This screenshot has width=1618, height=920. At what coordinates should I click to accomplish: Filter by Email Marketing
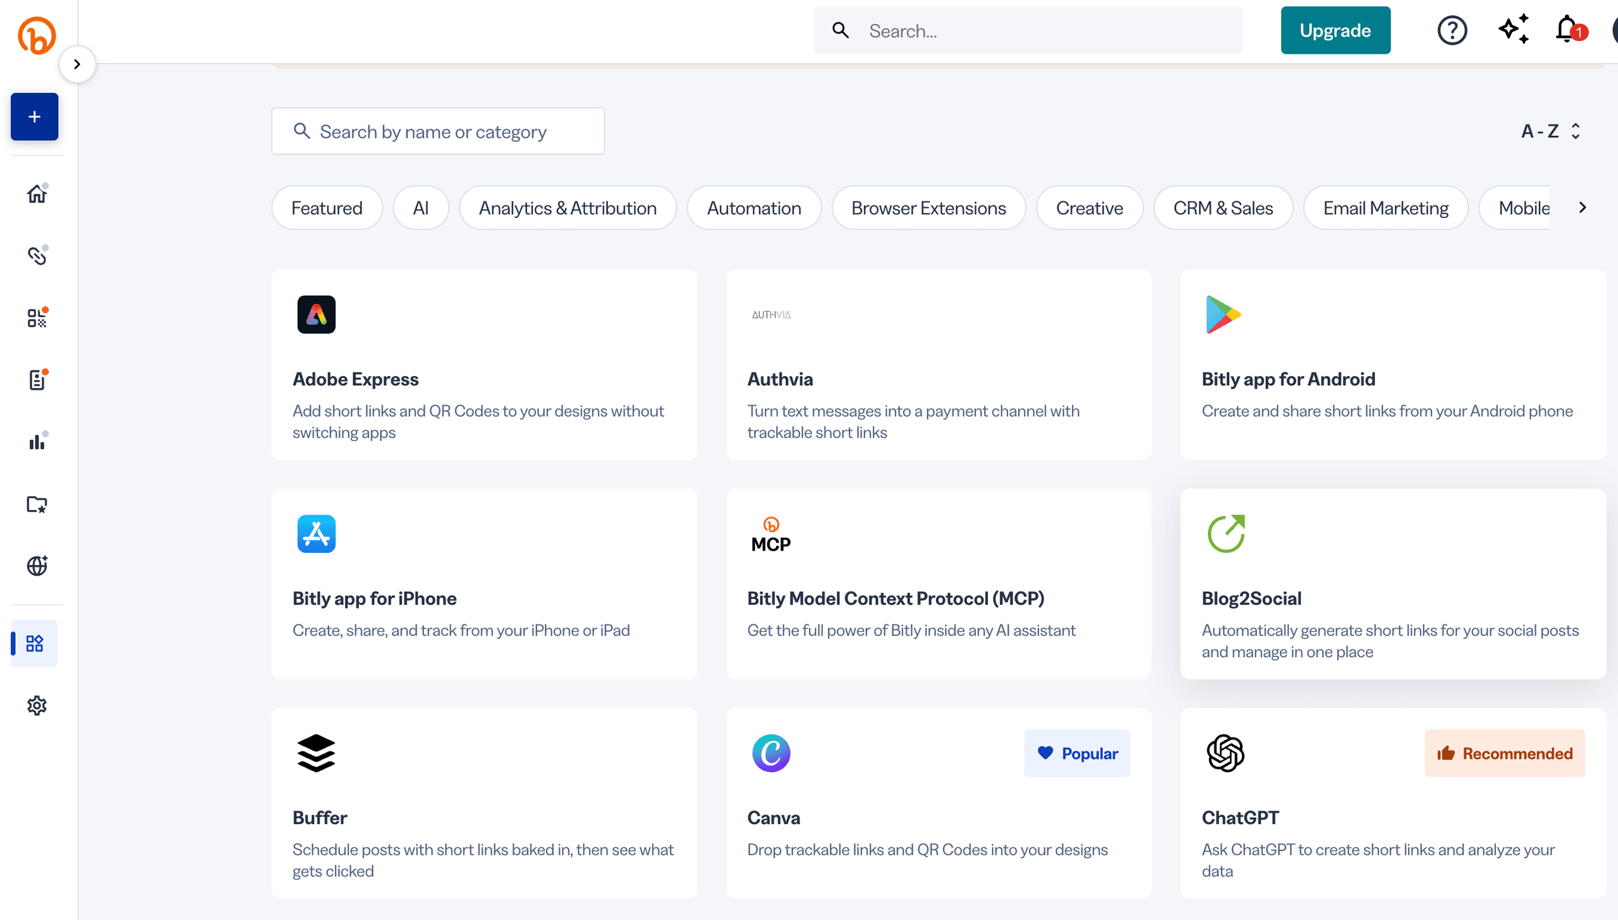click(1386, 207)
